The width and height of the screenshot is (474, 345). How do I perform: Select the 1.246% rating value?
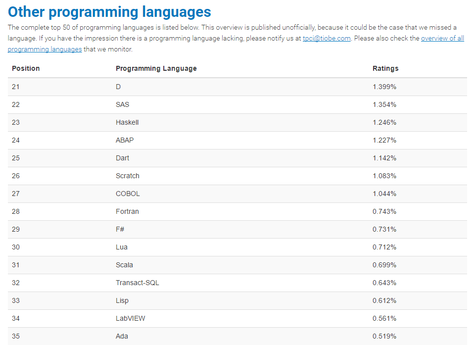384,122
